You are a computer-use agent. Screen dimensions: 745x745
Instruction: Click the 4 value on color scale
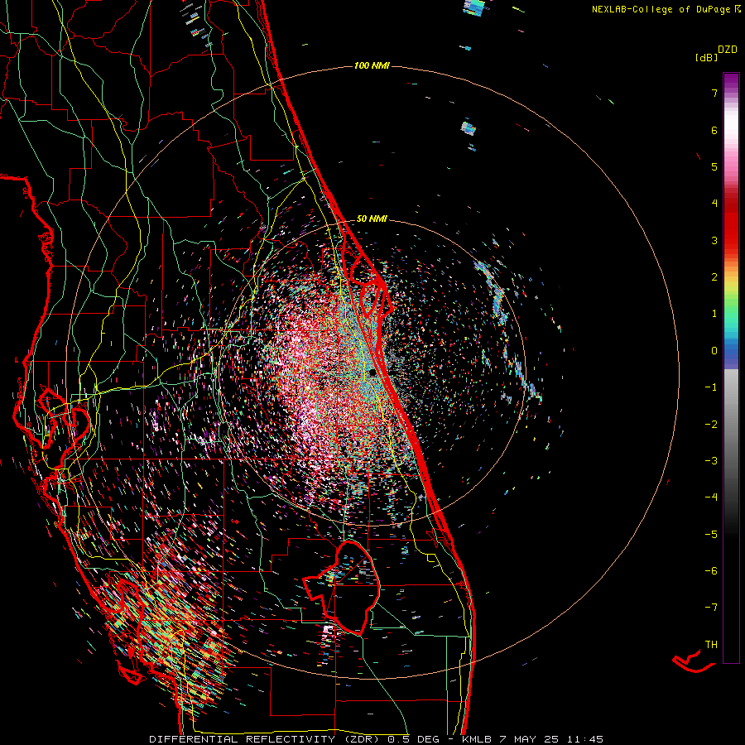[714, 204]
